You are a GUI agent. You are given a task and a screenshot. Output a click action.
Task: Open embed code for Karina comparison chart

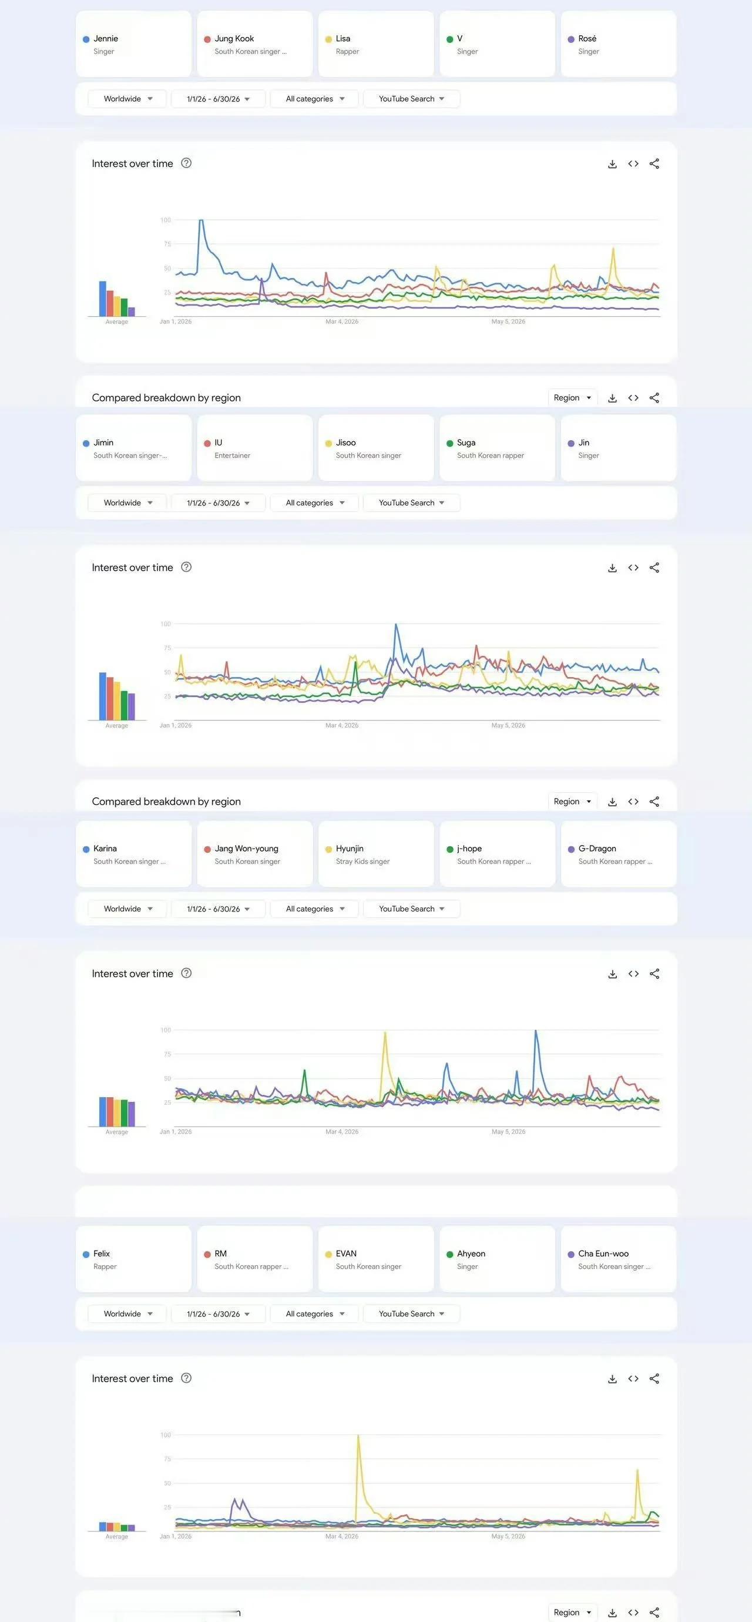point(633,973)
